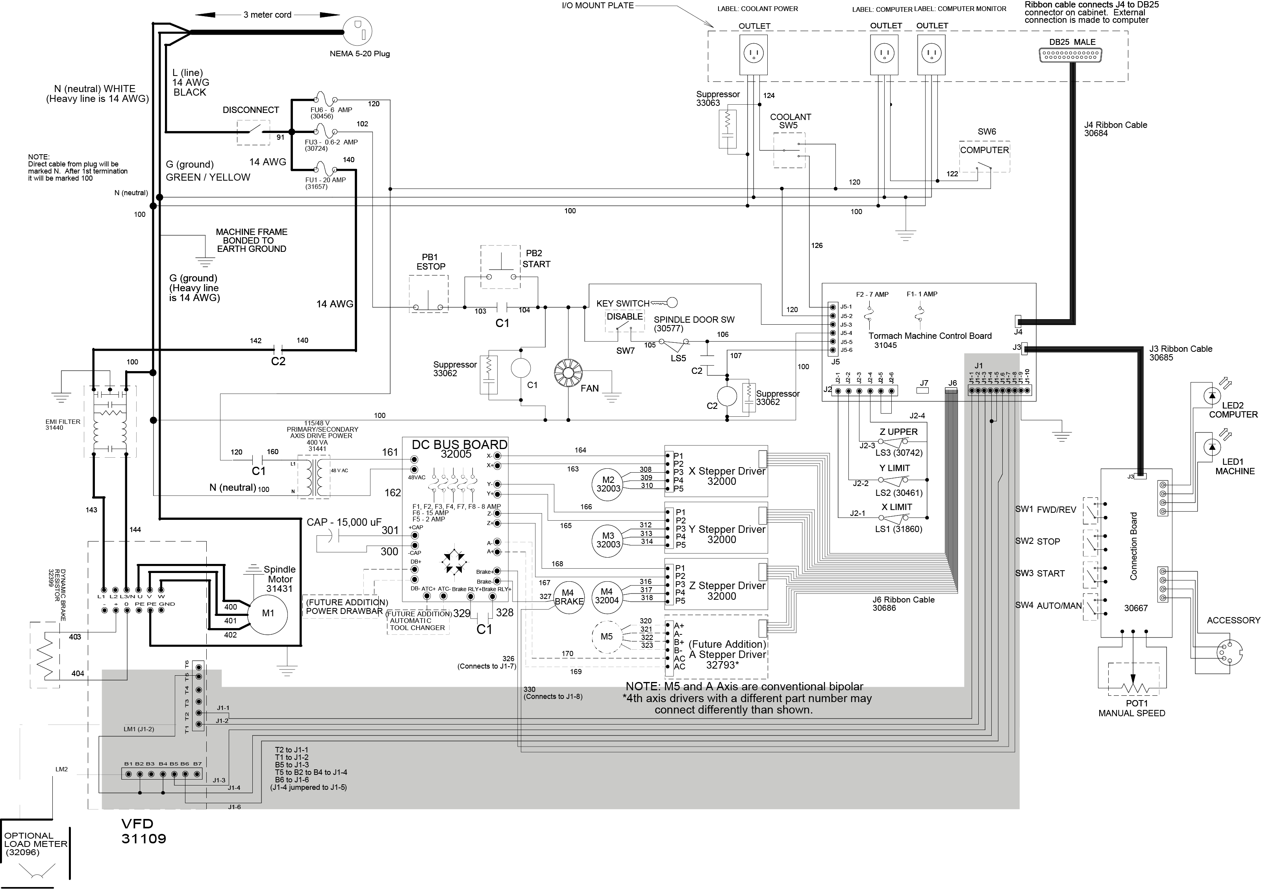This screenshot has width=1261, height=889.
Task: Select the FU3 0.6-2 AMP fuse symbol
Action: coord(324,132)
